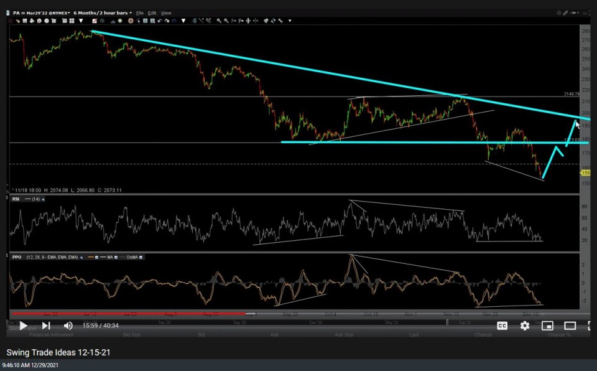Viewport: 597px width, 371px height.
Task: Play the paused video
Action: point(23,326)
